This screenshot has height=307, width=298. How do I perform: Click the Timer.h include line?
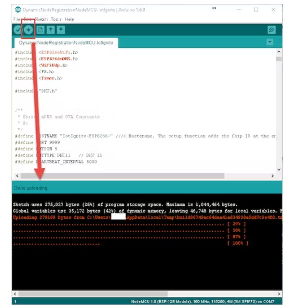pyautogui.click(x=39, y=78)
